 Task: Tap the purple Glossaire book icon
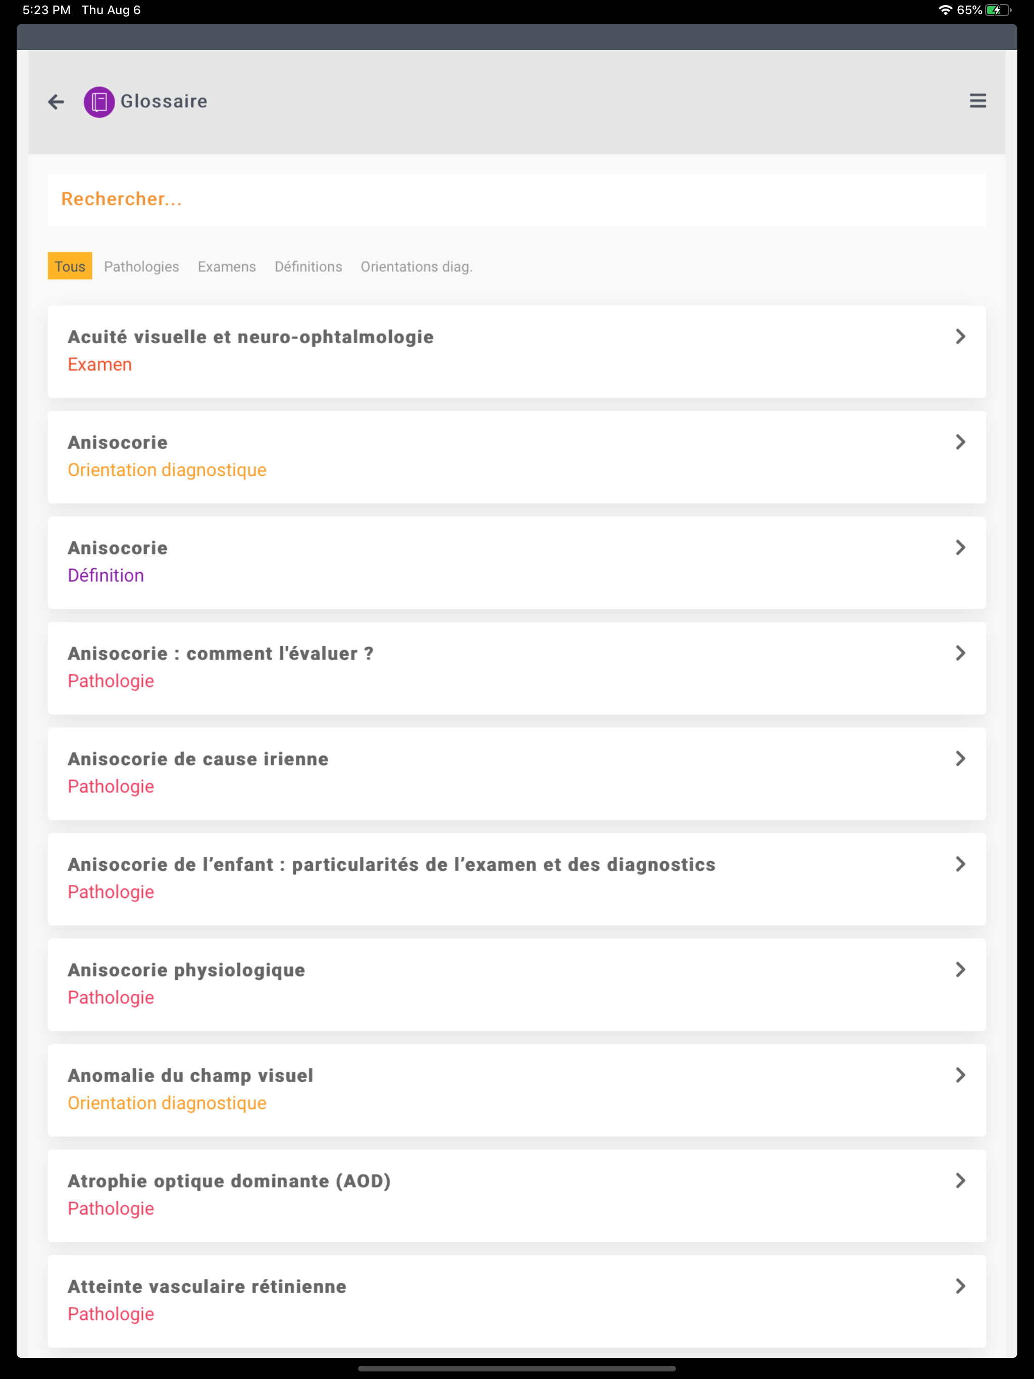click(x=99, y=101)
